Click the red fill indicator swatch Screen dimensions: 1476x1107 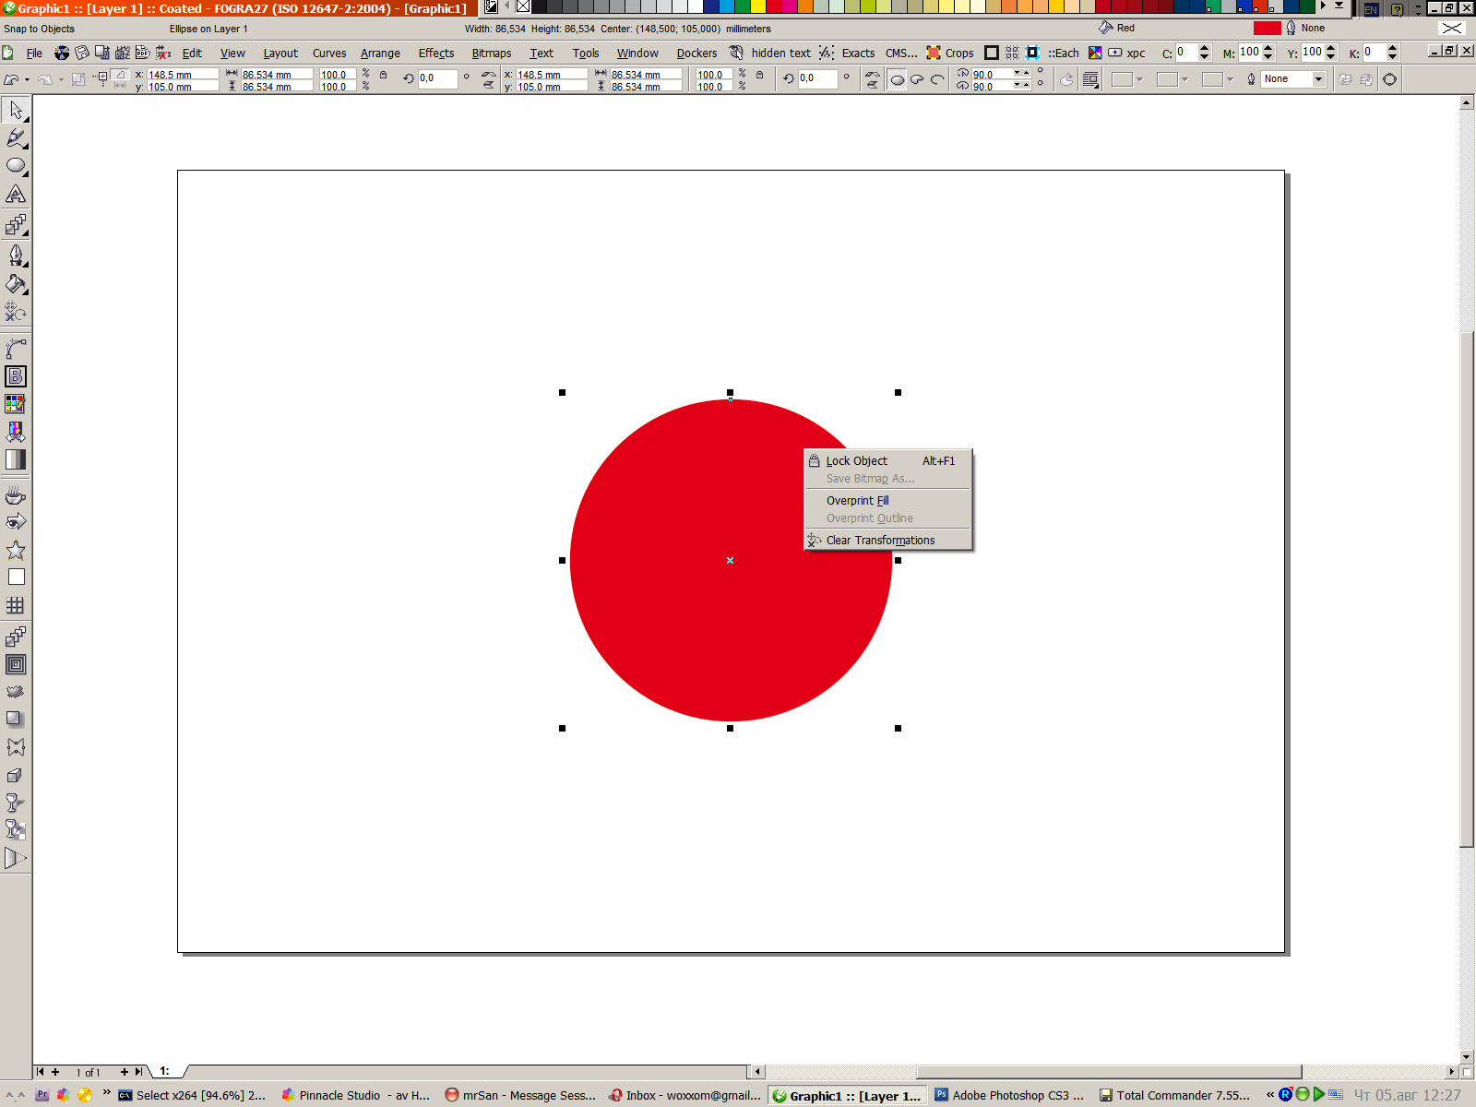tap(1267, 28)
